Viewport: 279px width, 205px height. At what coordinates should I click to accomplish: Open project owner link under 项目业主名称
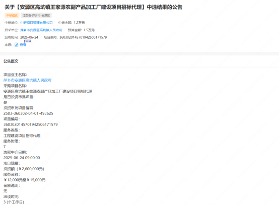(27, 80)
